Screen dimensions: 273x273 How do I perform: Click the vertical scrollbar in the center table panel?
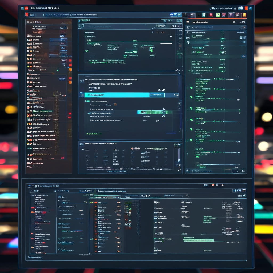pyautogui.click(x=179, y=155)
